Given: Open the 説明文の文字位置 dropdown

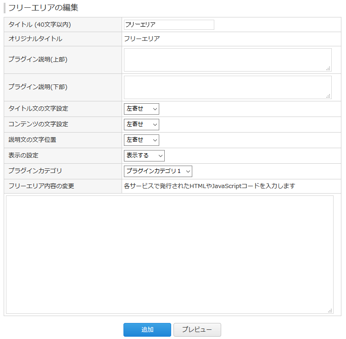Looking at the screenshot, I should click(x=141, y=140).
